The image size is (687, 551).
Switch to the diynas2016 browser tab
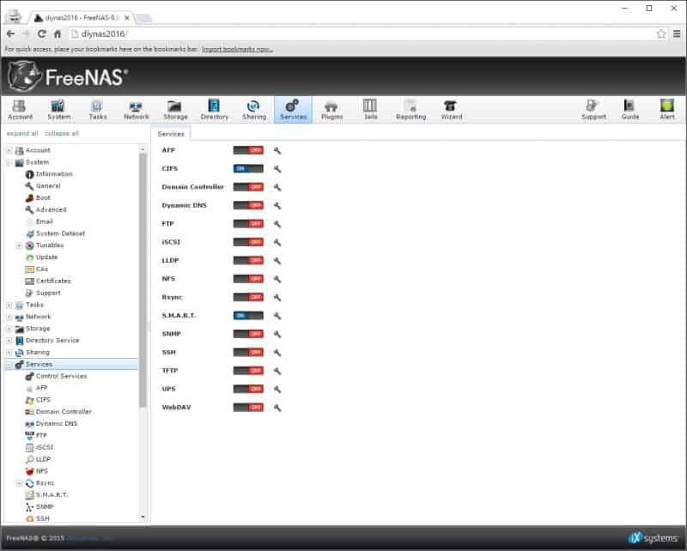[82, 18]
